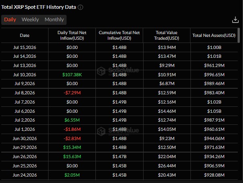243x183 pixels.
Task: Click the $1.02B net assets value
Action: click(214, 102)
